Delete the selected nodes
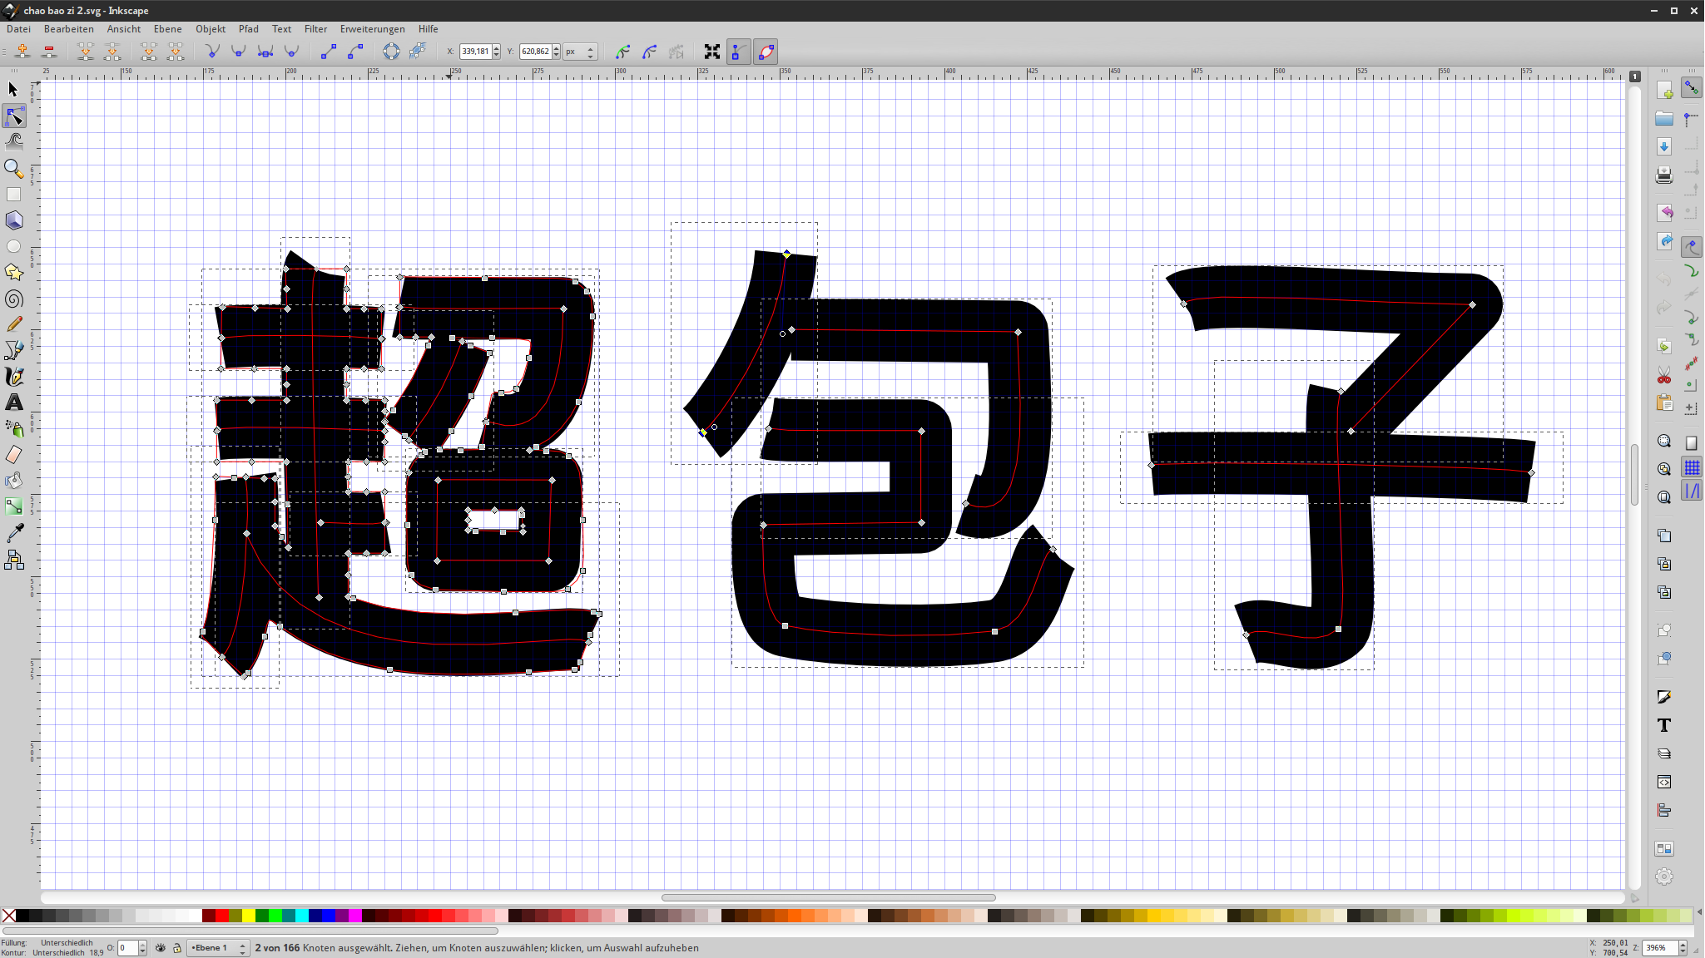 [49, 52]
